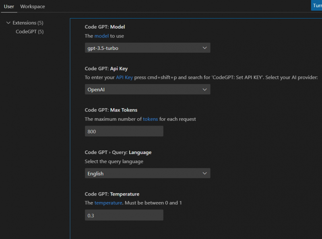Screen dimensions: 322x239
Task: Select the English language value text
Action: (95, 173)
